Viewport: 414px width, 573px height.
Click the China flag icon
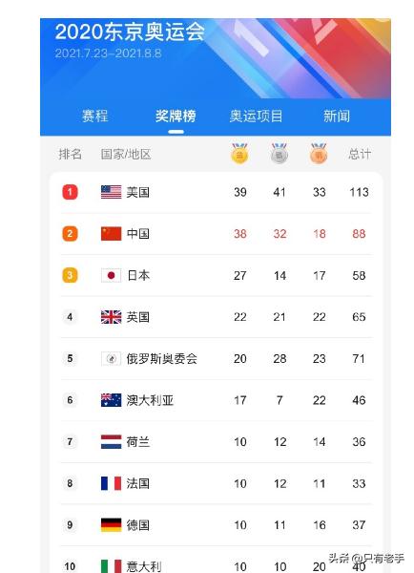[x=111, y=234]
